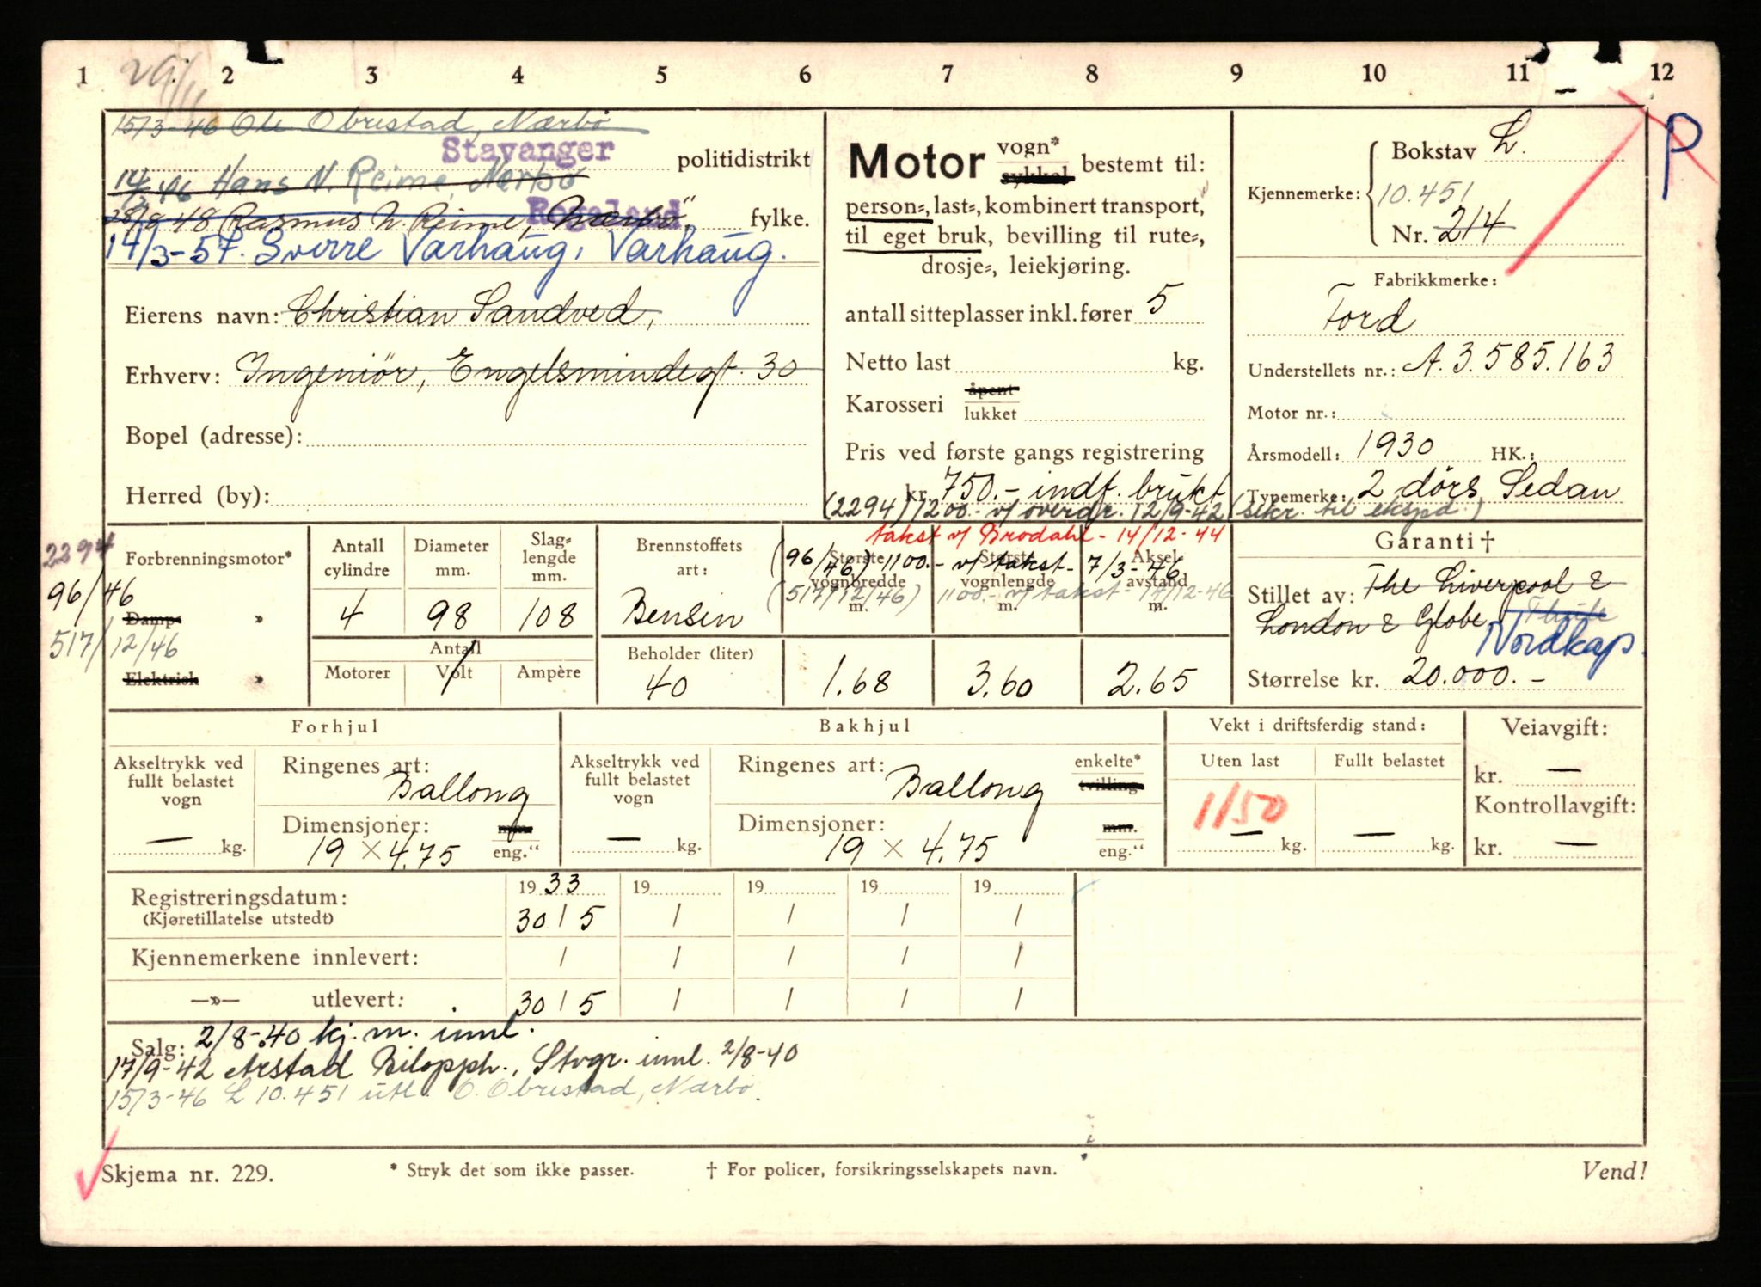This screenshot has height=1287, width=1761.
Task: Click the wheelbase value '2.65'
Action: click(x=1151, y=681)
